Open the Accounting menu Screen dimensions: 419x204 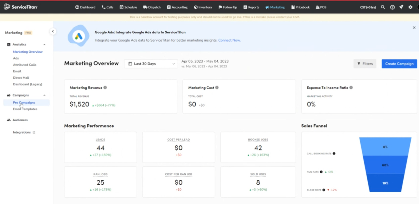(x=177, y=7)
